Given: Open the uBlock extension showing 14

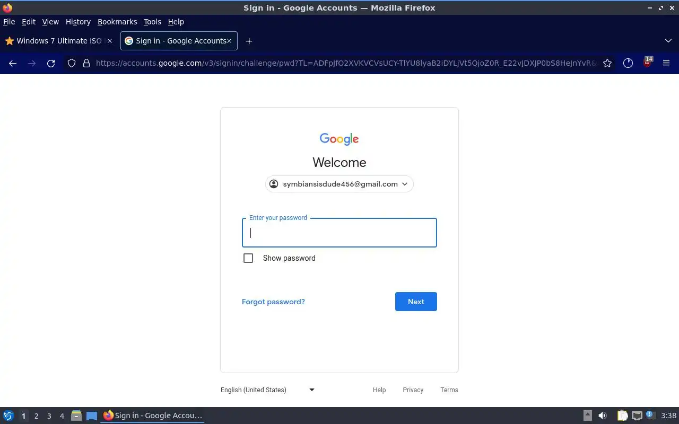Looking at the screenshot, I should [647, 62].
